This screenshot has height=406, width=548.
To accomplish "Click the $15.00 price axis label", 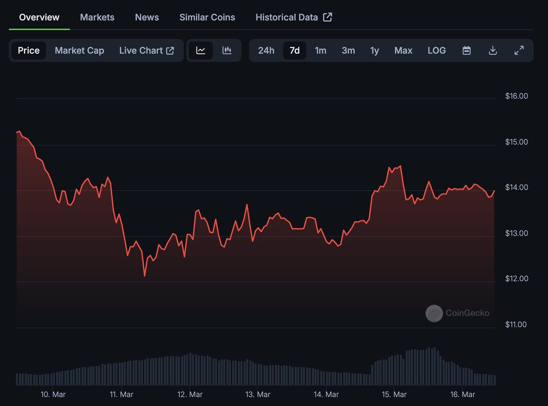I will click(516, 142).
